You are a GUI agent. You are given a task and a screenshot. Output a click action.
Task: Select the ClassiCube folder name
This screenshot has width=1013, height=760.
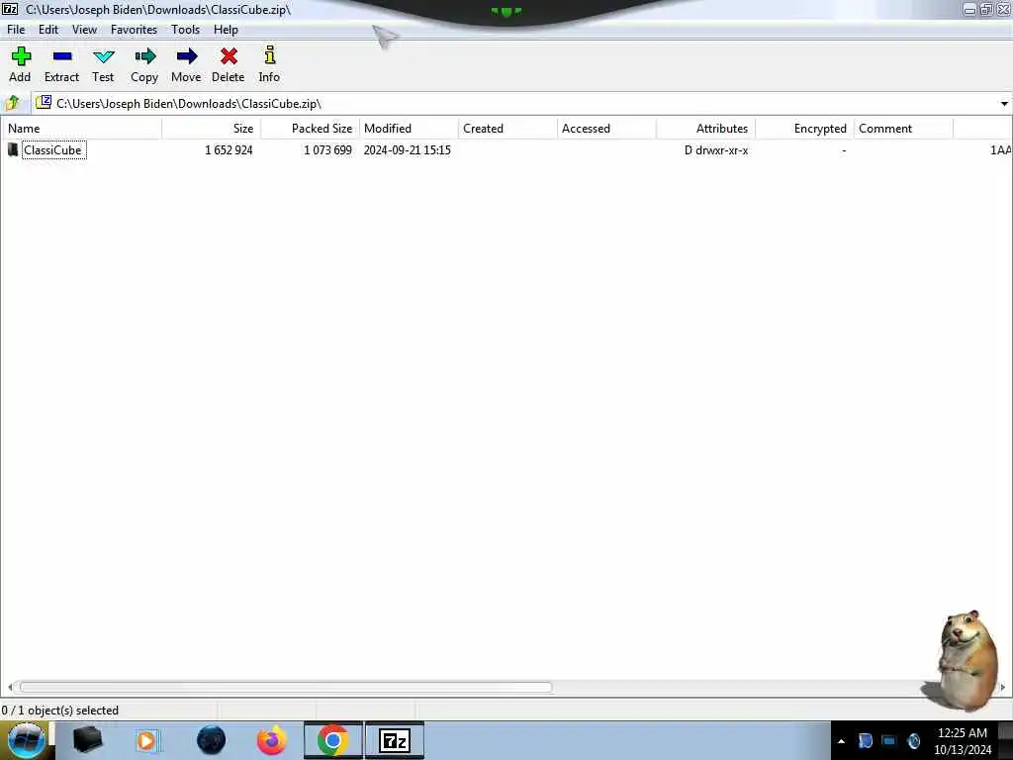(53, 150)
